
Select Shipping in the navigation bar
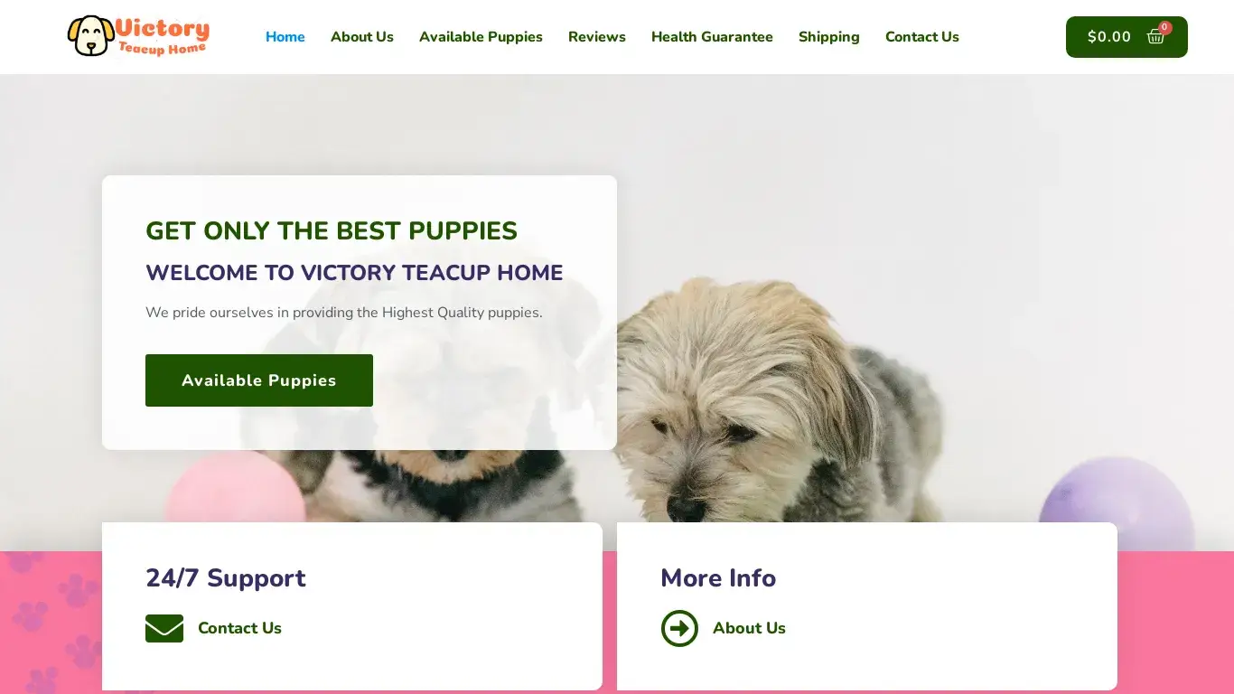[x=829, y=37]
